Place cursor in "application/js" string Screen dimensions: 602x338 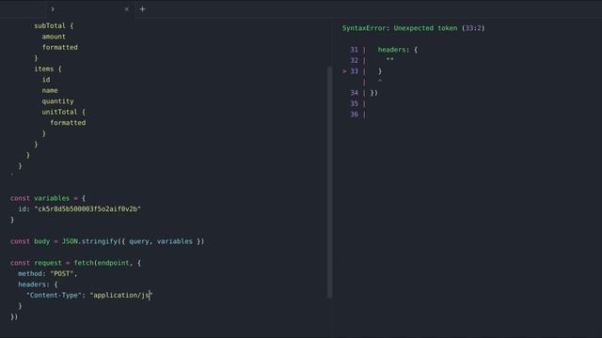(x=120, y=295)
